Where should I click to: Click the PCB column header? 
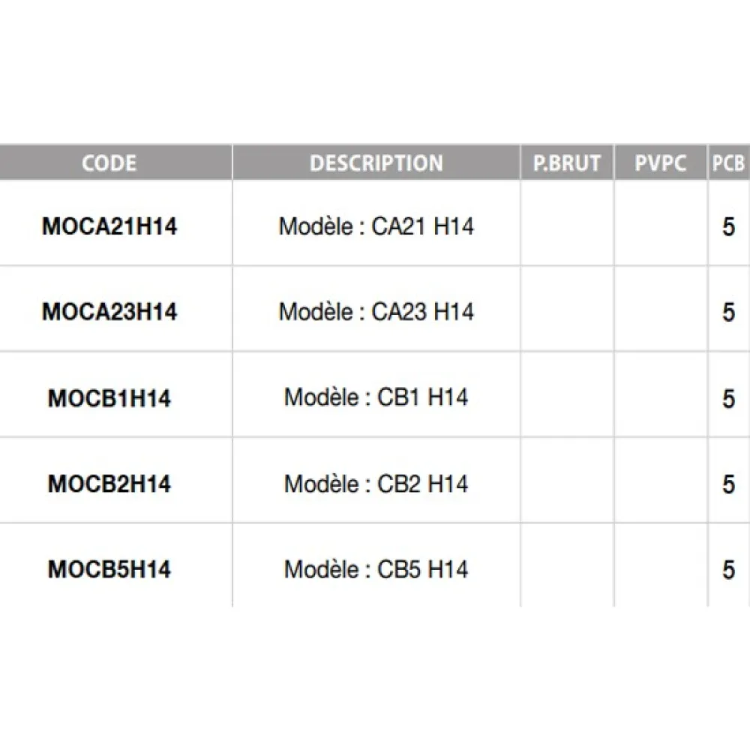coord(728,163)
